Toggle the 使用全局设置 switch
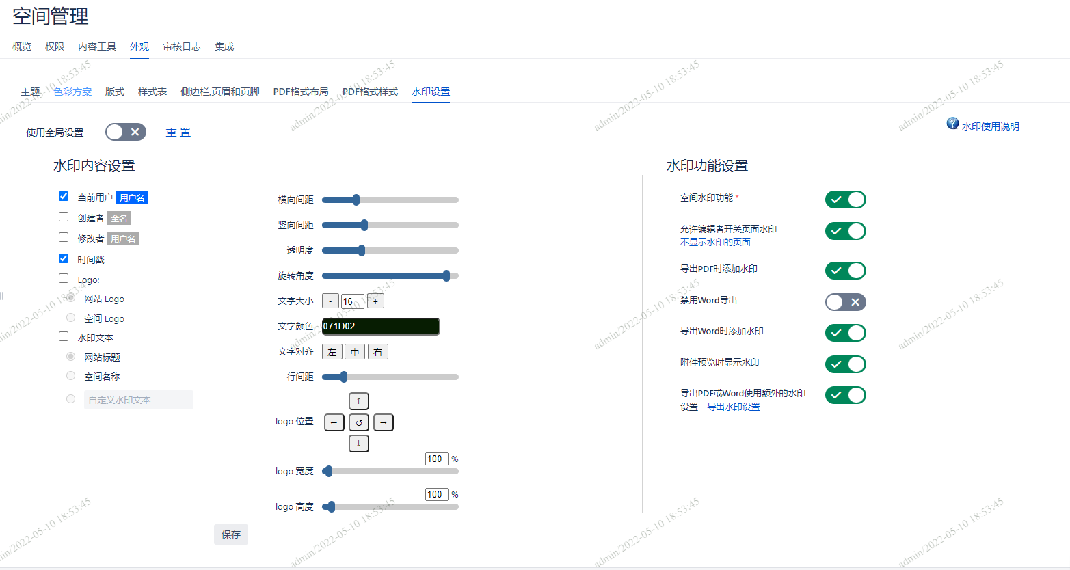 (126, 132)
